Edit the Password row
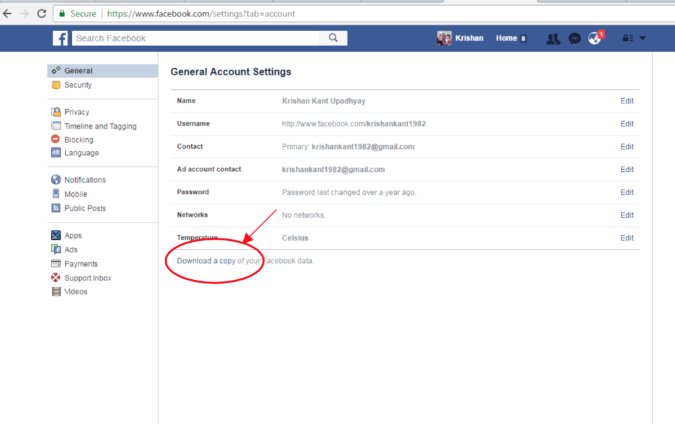Viewport: 675px width, 424px height. [627, 192]
